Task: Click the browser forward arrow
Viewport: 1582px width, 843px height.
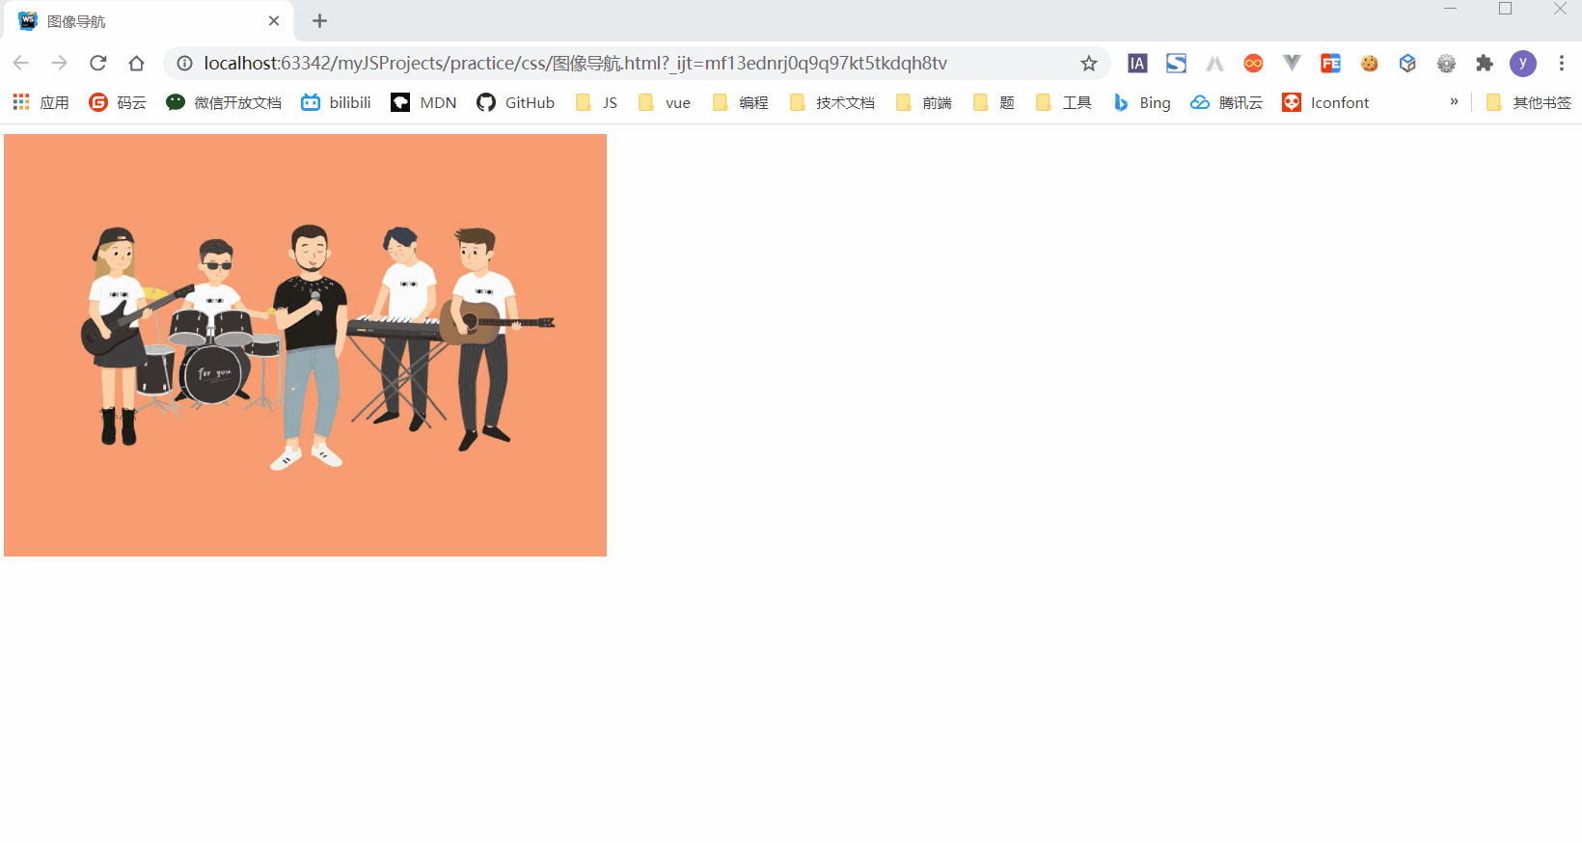Action: (60, 63)
